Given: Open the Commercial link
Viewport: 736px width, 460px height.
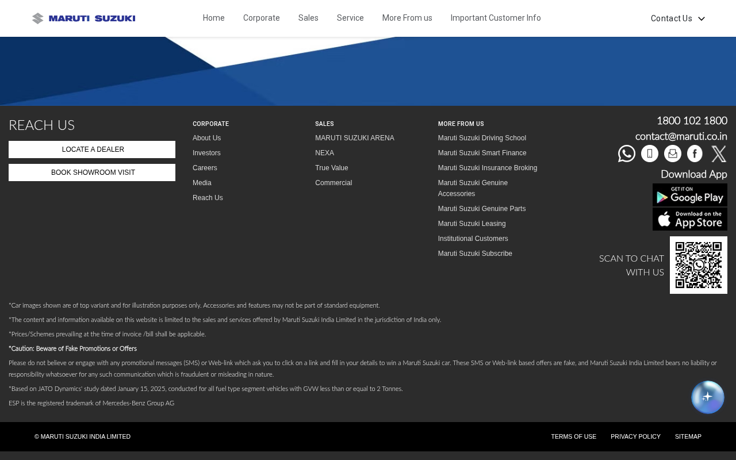Looking at the screenshot, I should (333, 183).
